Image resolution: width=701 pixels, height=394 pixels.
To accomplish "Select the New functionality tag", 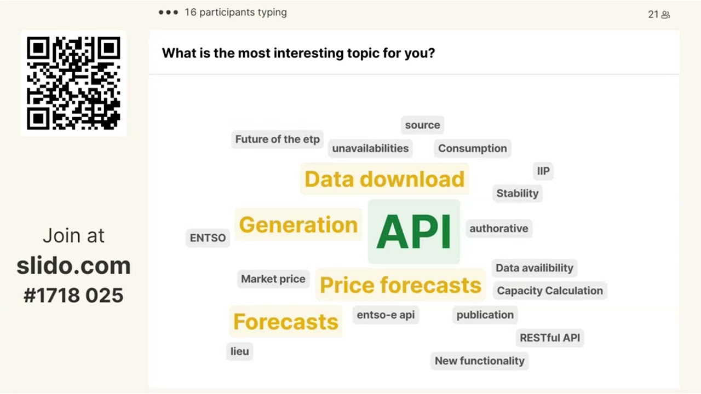I will point(480,361).
